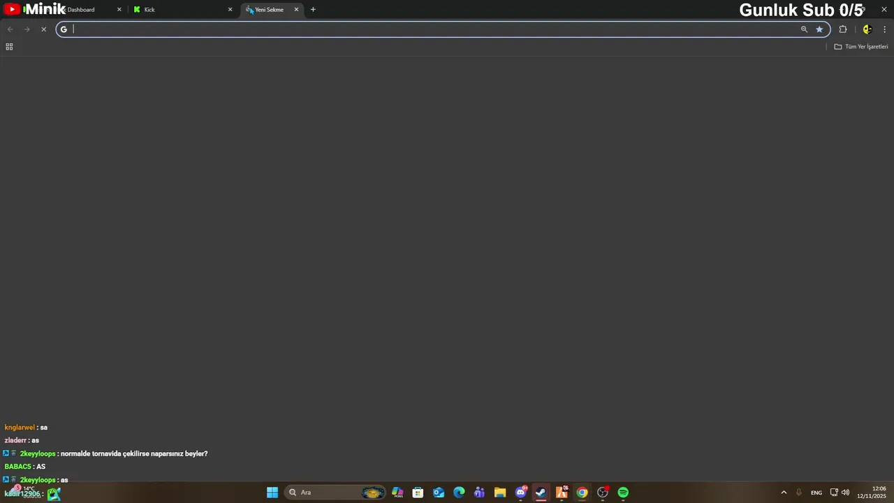
Task: Open the Windows Start menu
Action: [x=272, y=493]
